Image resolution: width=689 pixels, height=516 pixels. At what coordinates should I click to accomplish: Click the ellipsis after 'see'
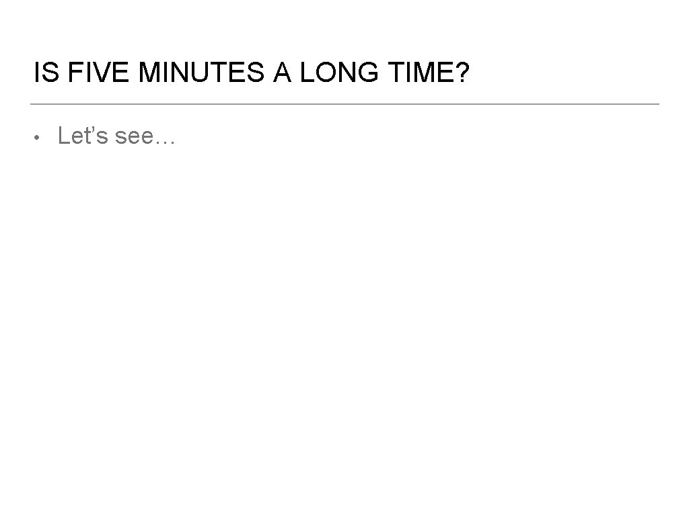[165, 142]
